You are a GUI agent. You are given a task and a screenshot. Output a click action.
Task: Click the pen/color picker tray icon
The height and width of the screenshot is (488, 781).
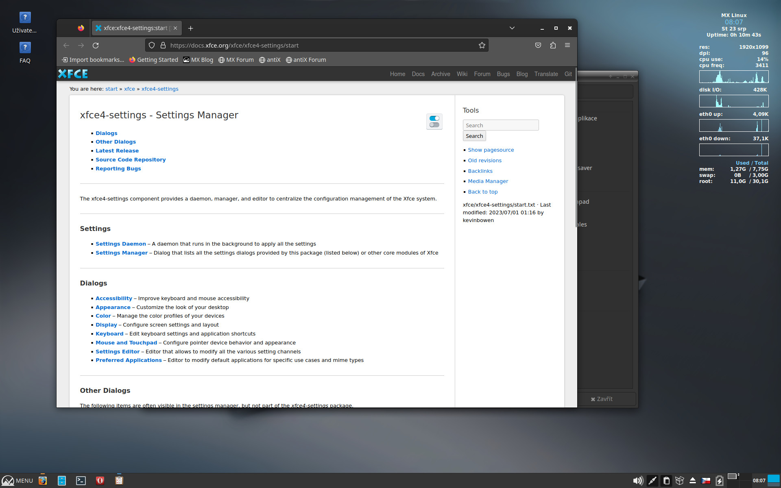click(x=652, y=481)
